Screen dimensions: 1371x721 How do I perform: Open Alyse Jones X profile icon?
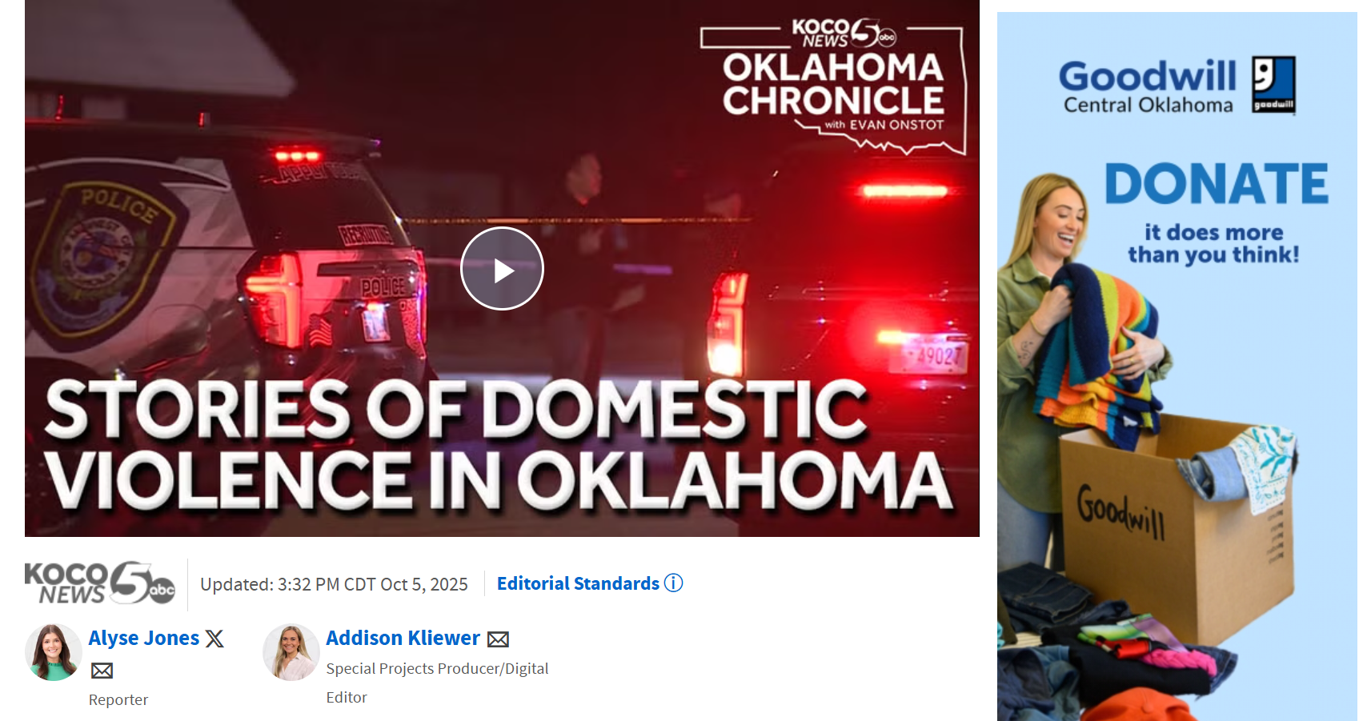(214, 639)
